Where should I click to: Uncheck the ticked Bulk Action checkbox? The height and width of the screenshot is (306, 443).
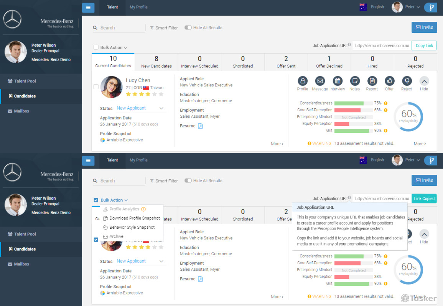(96, 200)
